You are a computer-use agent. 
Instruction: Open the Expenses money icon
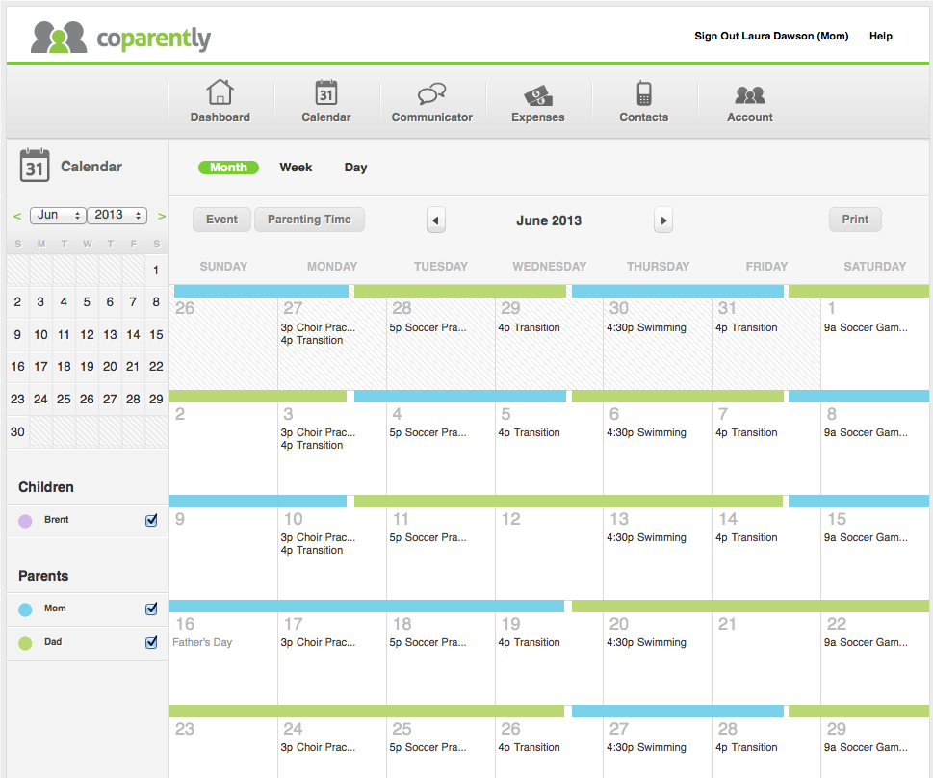point(538,95)
